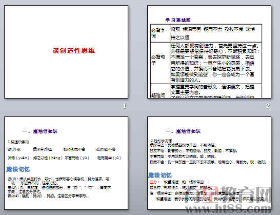Viewport: 280px width, 215px height.
Task: Click the 必背句子 table cell
Action: tap(160, 63)
